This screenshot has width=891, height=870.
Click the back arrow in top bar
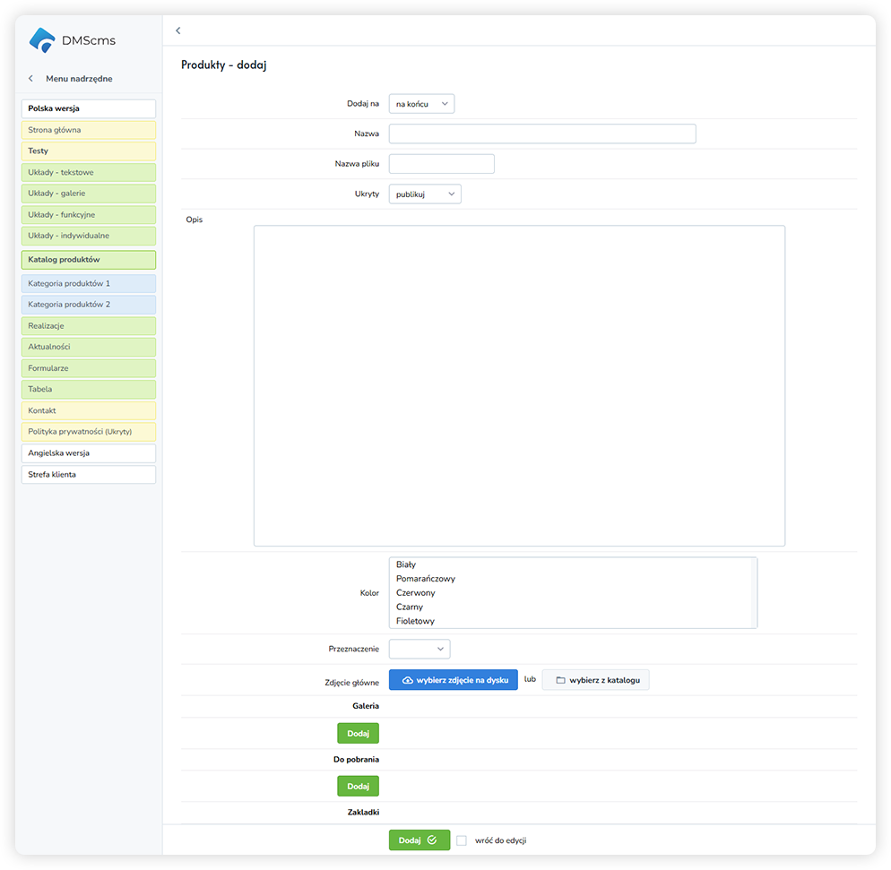pos(178,30)
